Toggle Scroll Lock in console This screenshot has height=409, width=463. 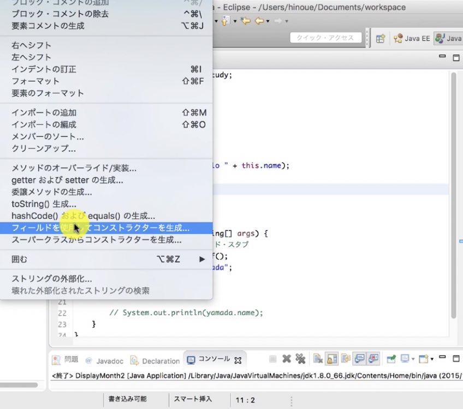[332, 359]
